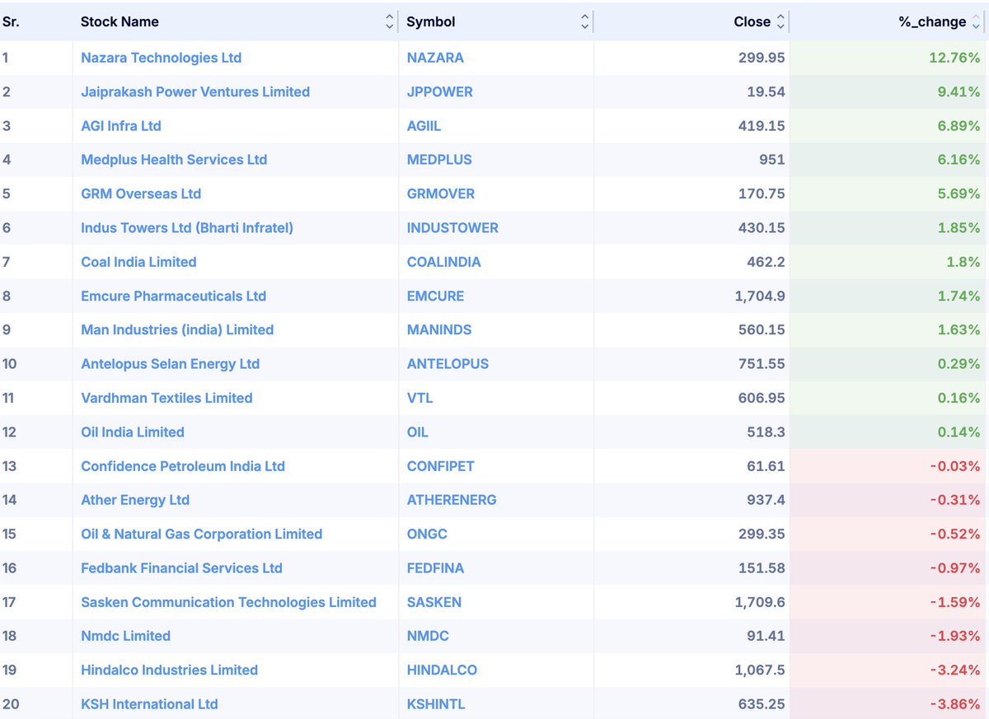Click the %_change header label
The height and width of the screenshot is (719, 989).
[932, 22]
